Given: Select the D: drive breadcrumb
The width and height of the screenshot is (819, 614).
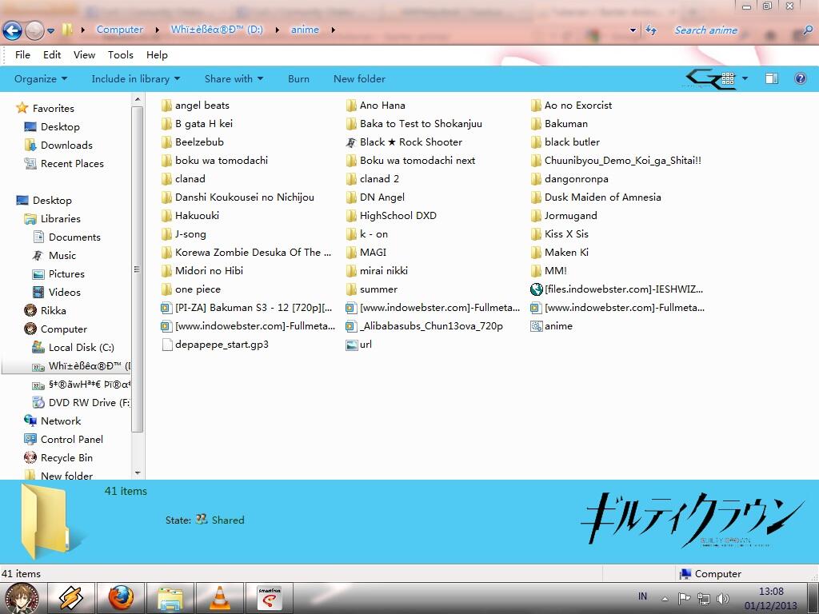Looking at the screenshot, I should click(x=217, y=30).
